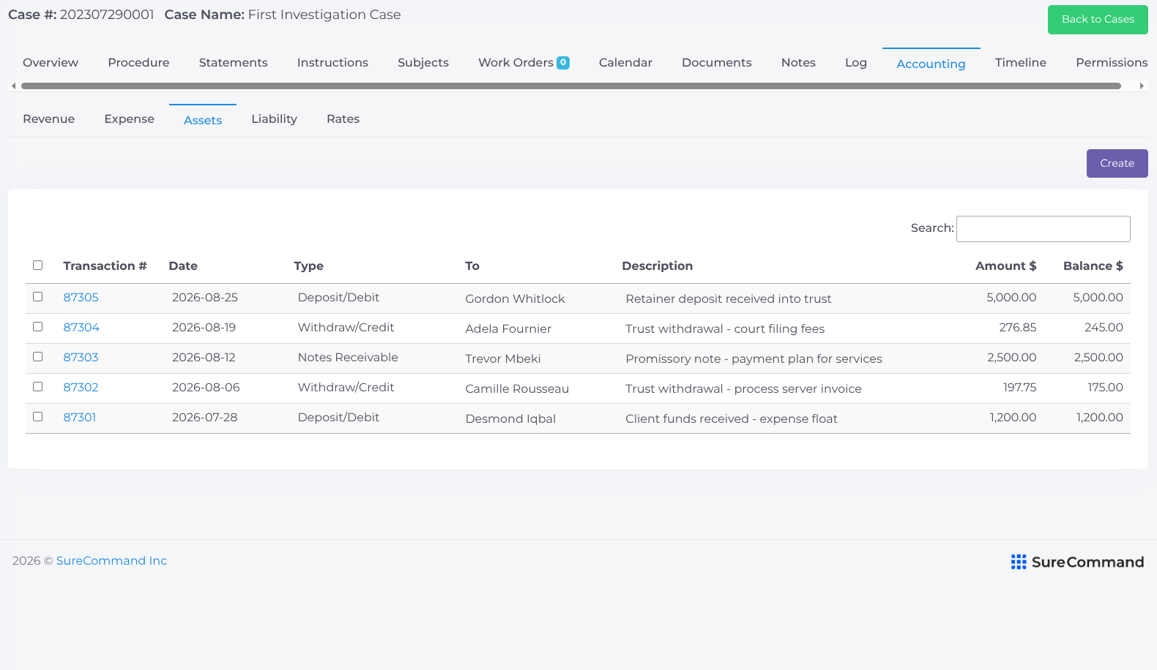Check the box for transaction 87305

click(x=38, y=297)
